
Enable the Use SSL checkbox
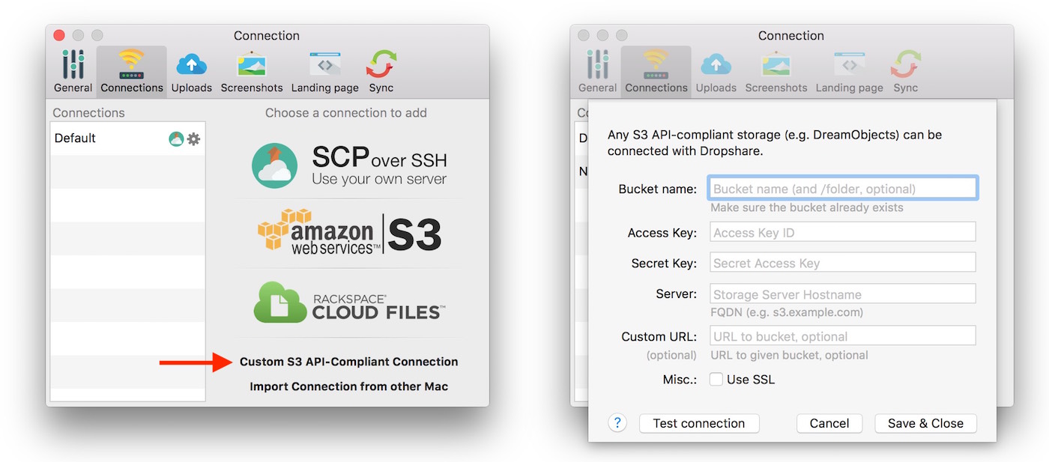(716, 380)
